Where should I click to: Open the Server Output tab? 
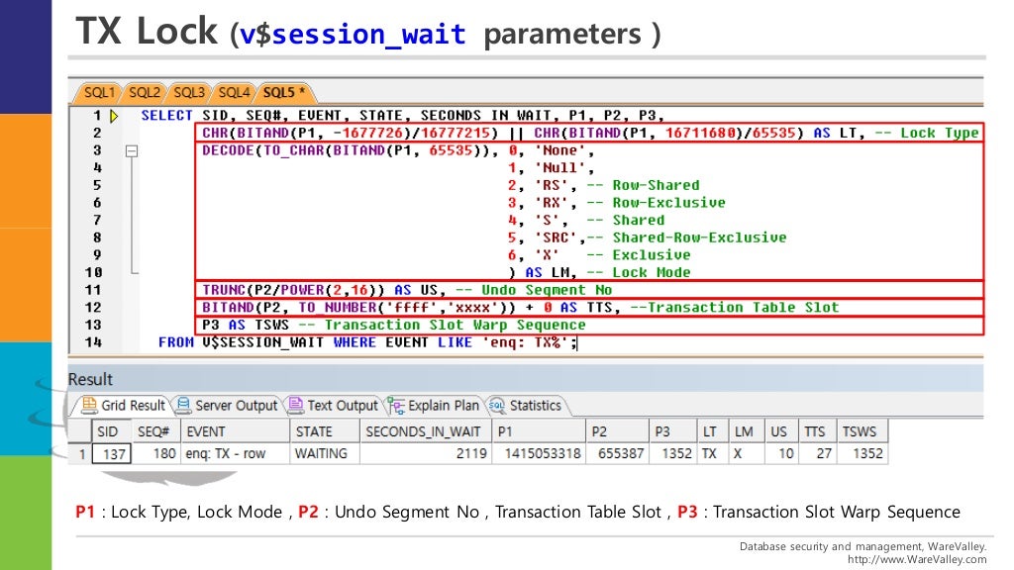pyautogui.click(x=227, y=405)
